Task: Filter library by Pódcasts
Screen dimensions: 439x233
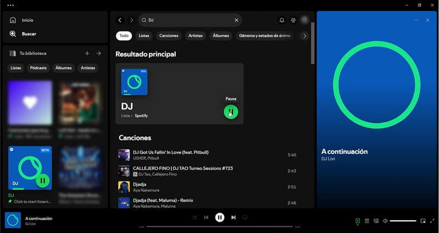Action: [x=38, y=68]
